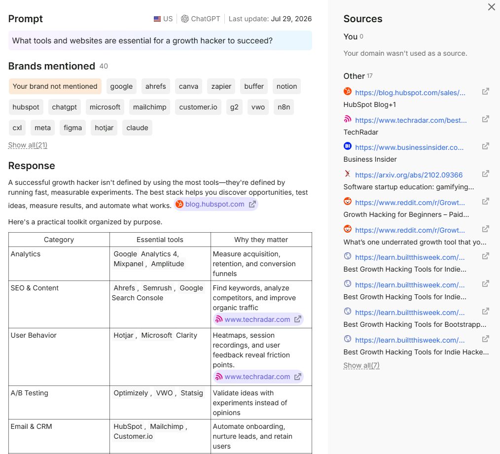Viewport: 500px width, 454px height.
Task: Select the notion brand tag
Action: click(x=286, y=86)
